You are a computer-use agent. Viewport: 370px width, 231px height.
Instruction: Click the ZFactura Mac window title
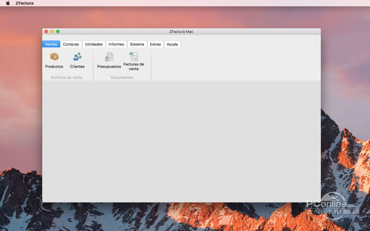[181, 32]
